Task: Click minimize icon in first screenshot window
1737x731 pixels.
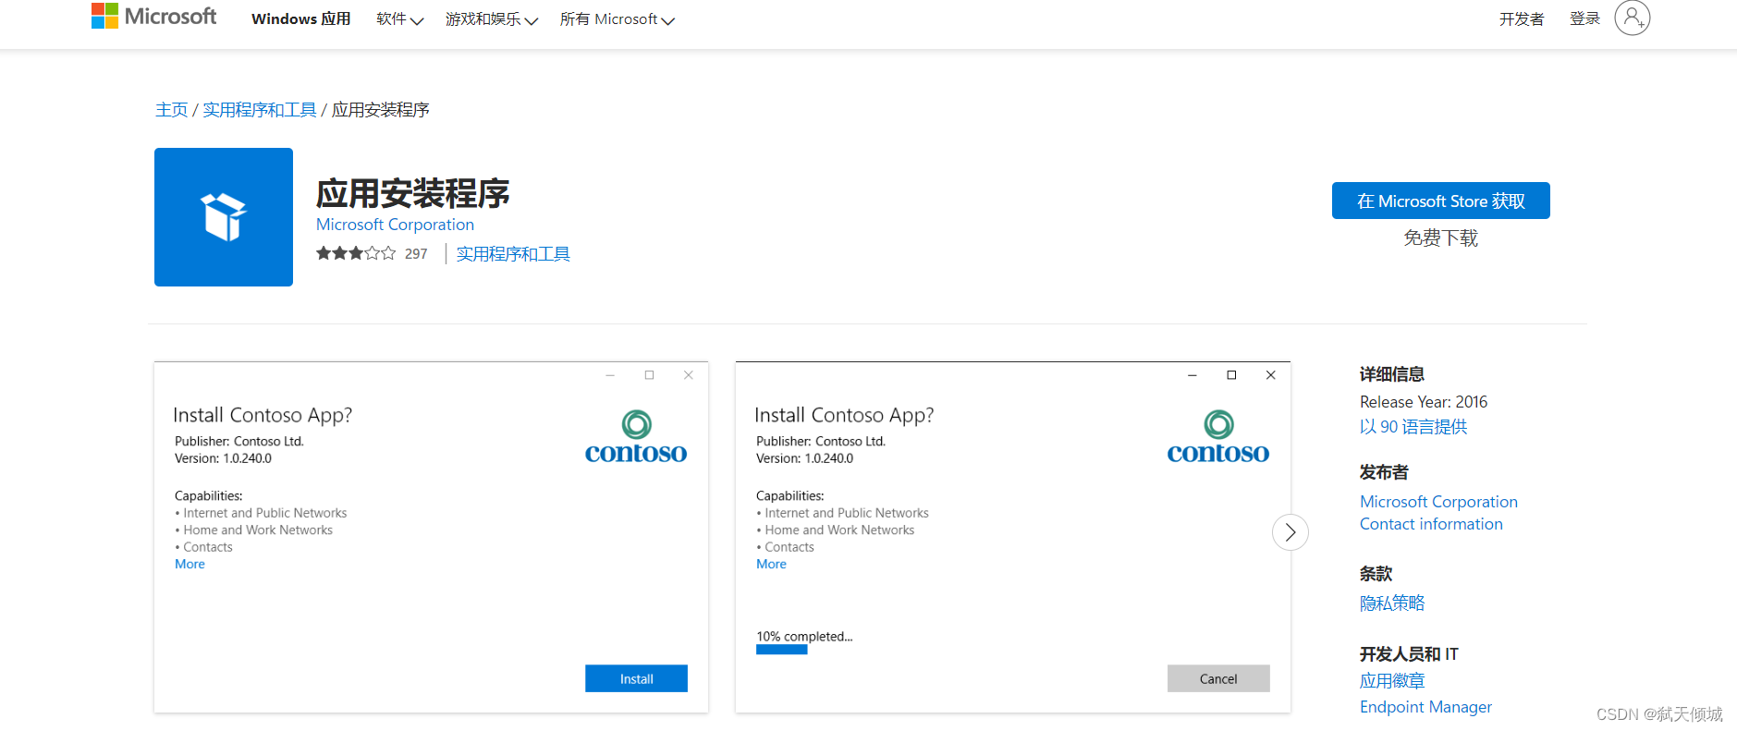Action: (x=610, y=375)
